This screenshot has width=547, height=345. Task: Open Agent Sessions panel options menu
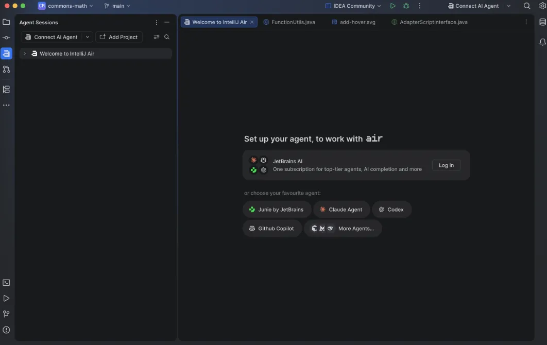(156, 22)
